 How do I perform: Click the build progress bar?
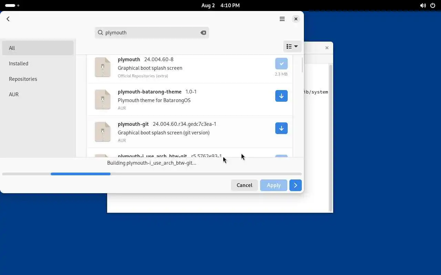tap(152, 174)
